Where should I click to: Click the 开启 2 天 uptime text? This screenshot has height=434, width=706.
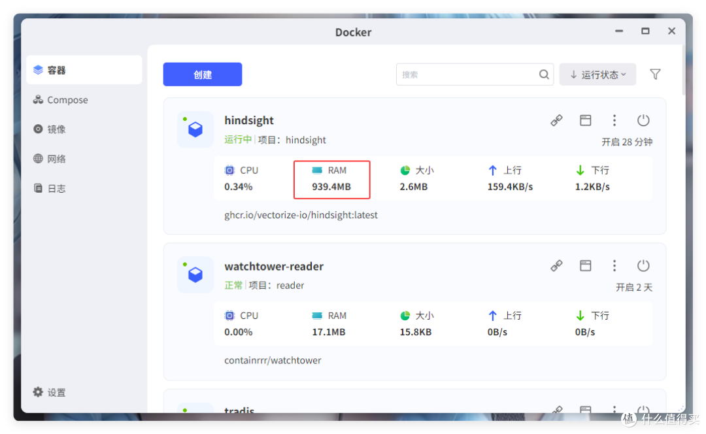634,287
